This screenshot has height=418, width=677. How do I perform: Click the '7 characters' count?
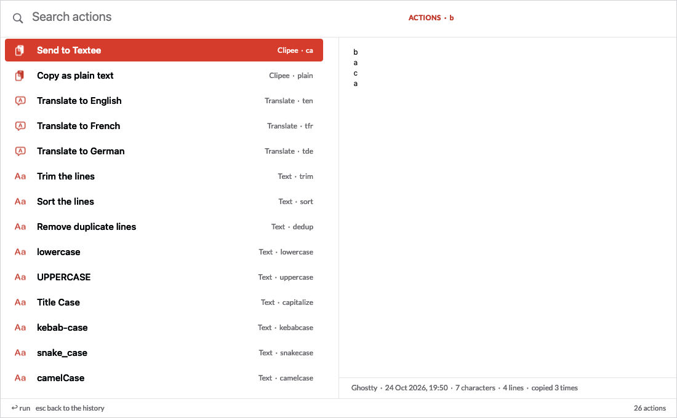click(x=475, y=388)
